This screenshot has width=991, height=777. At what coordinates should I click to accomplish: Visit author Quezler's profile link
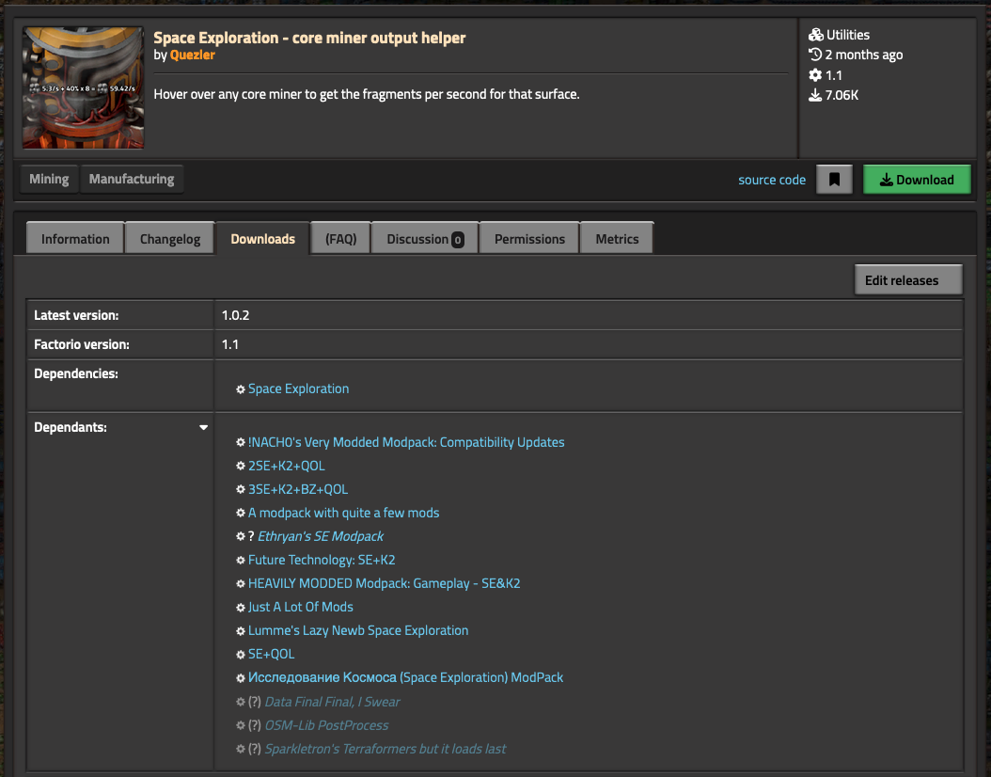pos(193,55)
